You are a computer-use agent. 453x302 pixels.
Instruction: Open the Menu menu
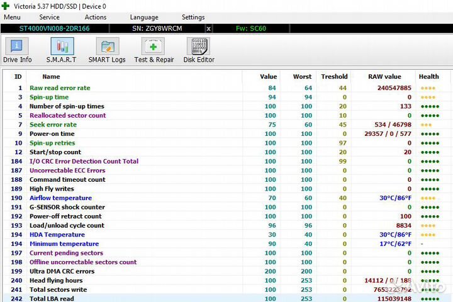[12, 18]
